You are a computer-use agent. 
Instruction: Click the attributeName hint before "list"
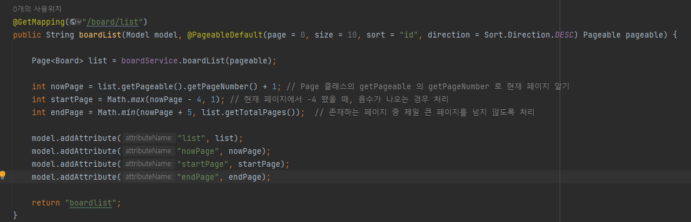pos(148,138)
